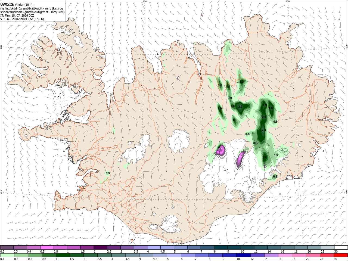Choose the white 30 snow swatch
Screen dimensions: 348x261
341,247
